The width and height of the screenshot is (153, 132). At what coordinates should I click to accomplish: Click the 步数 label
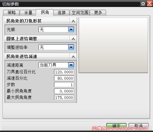(x=11, y=85)
